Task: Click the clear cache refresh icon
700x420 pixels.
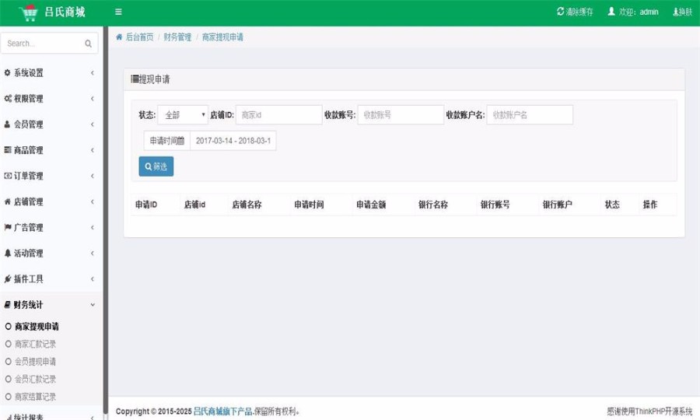Action: click(x=560, y=12)
